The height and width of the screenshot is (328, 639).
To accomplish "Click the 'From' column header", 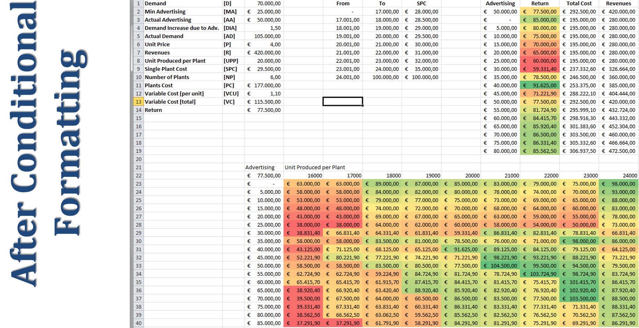I will (343, 3).
